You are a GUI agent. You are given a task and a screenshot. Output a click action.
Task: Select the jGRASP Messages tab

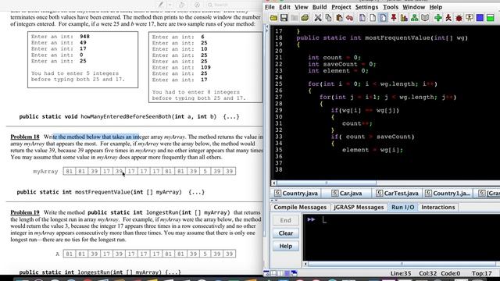(x=359, y=207)
